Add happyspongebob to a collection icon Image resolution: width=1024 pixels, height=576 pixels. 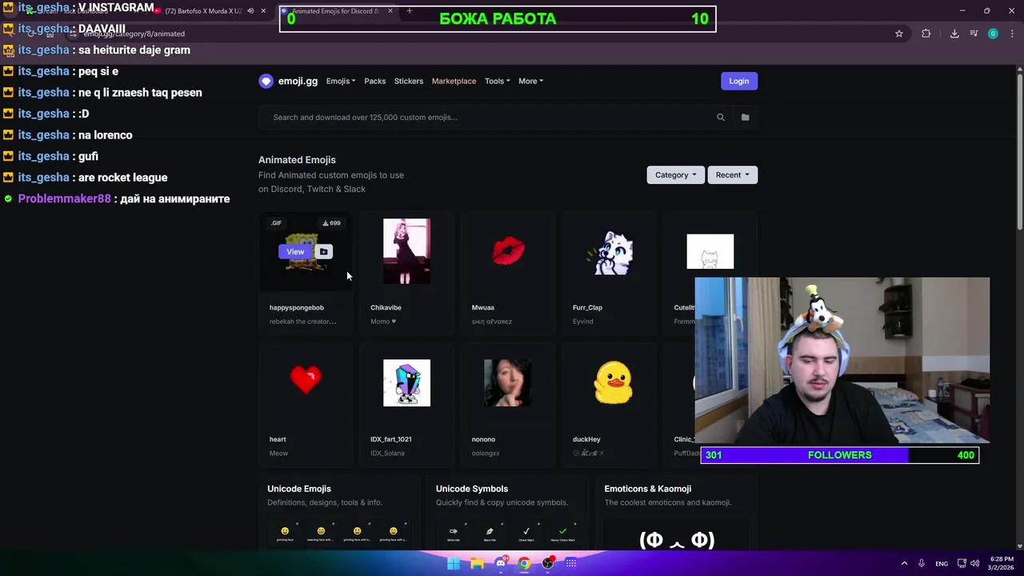[323, 251]
